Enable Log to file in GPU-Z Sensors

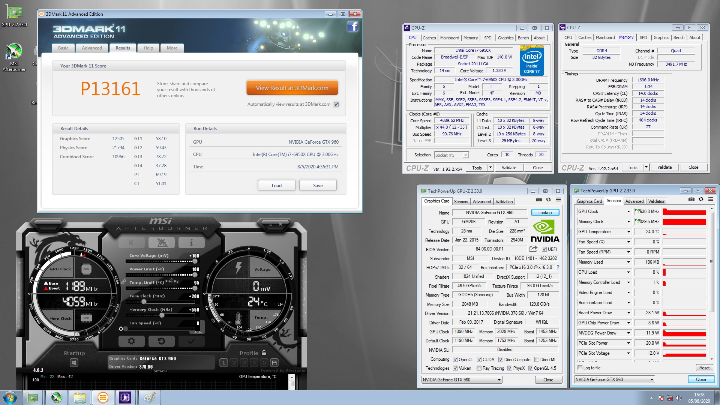(x=580, y=368)
